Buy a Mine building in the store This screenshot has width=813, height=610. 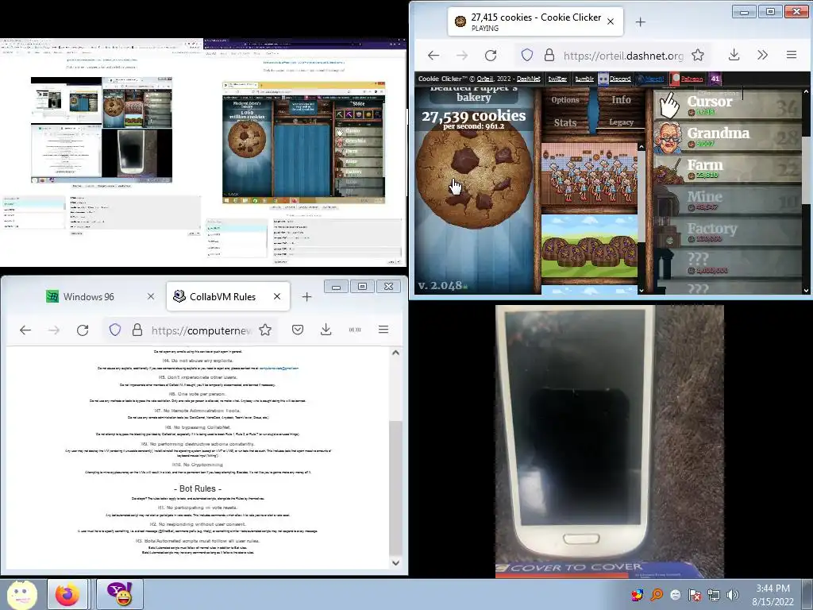coord(727,201)
